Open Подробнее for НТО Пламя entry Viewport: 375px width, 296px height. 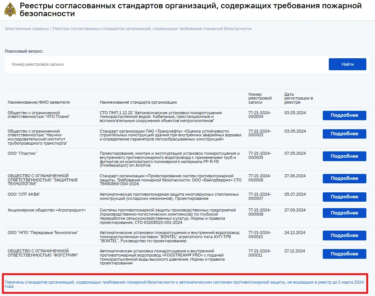coord(345,115)
